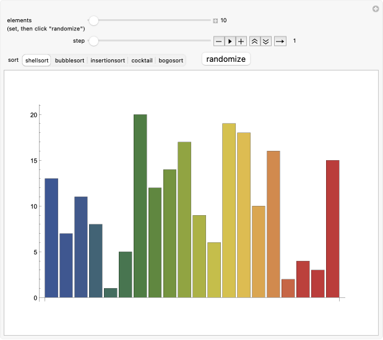This screenshot has width=383, height=340.
Task: Switch to insertionsort option
Action: pyautogui.click(x=108, y=61)
